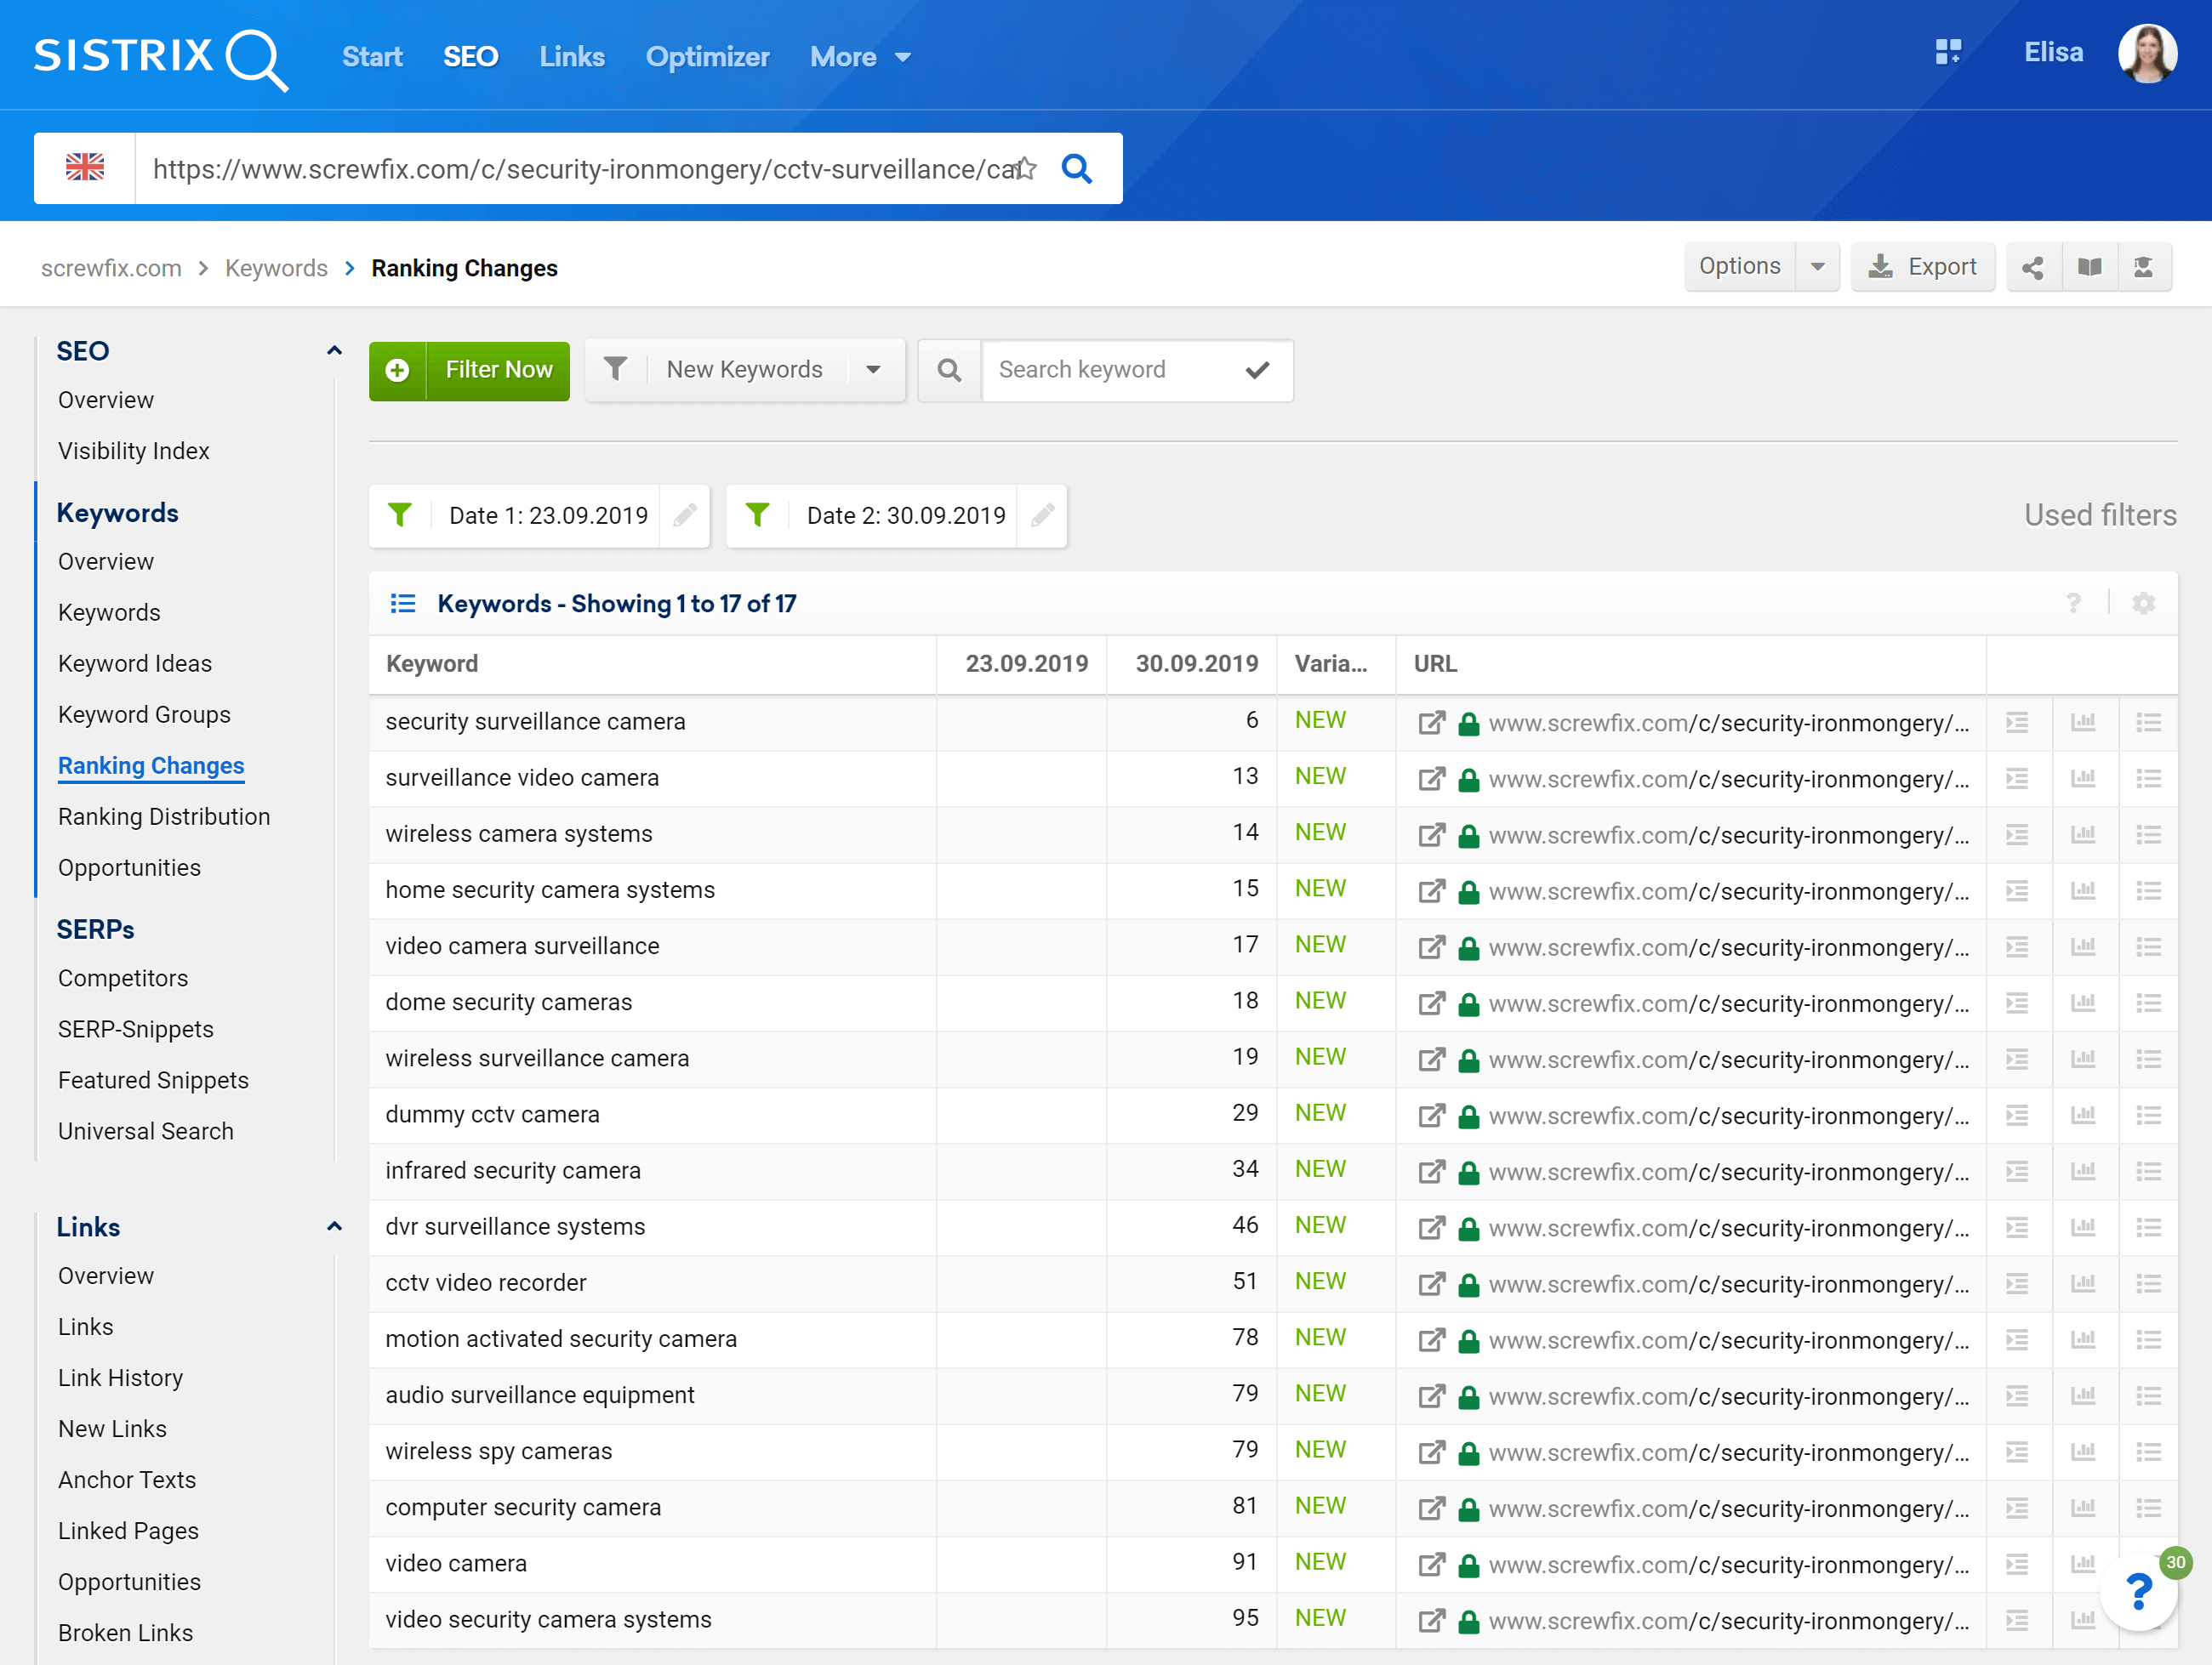Click the list icon beside Keywords table title

(403, 604)
